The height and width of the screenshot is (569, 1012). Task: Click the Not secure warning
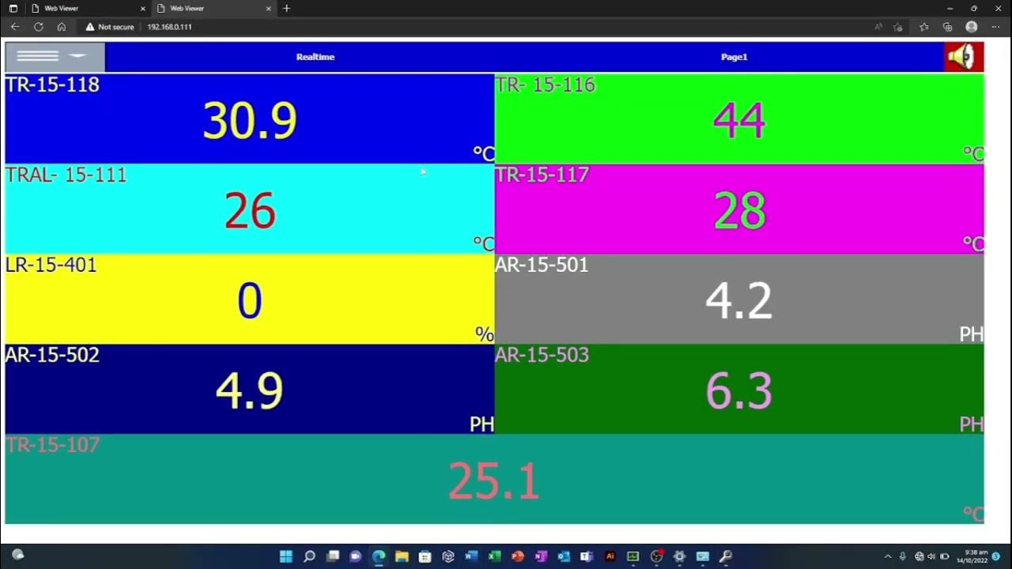[x=110, y=27]
